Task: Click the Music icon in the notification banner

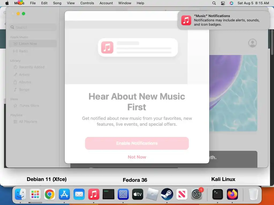Action: tap(186, 20)
